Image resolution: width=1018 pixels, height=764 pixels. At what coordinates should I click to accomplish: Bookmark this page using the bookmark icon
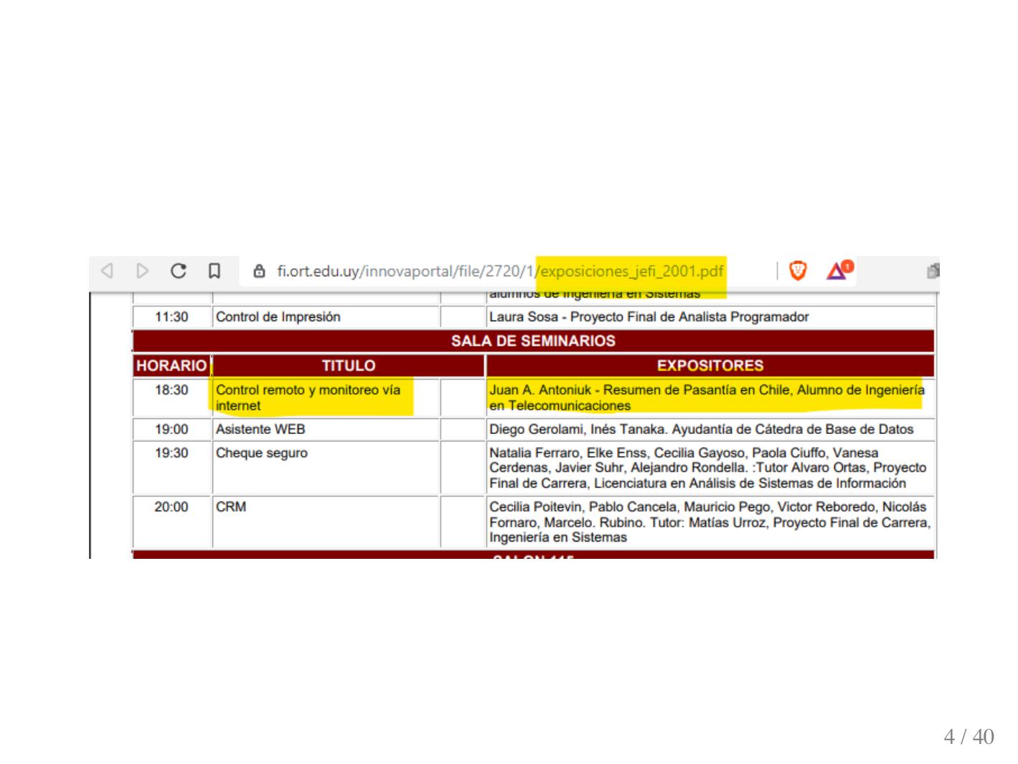click(x=214, y=271)
